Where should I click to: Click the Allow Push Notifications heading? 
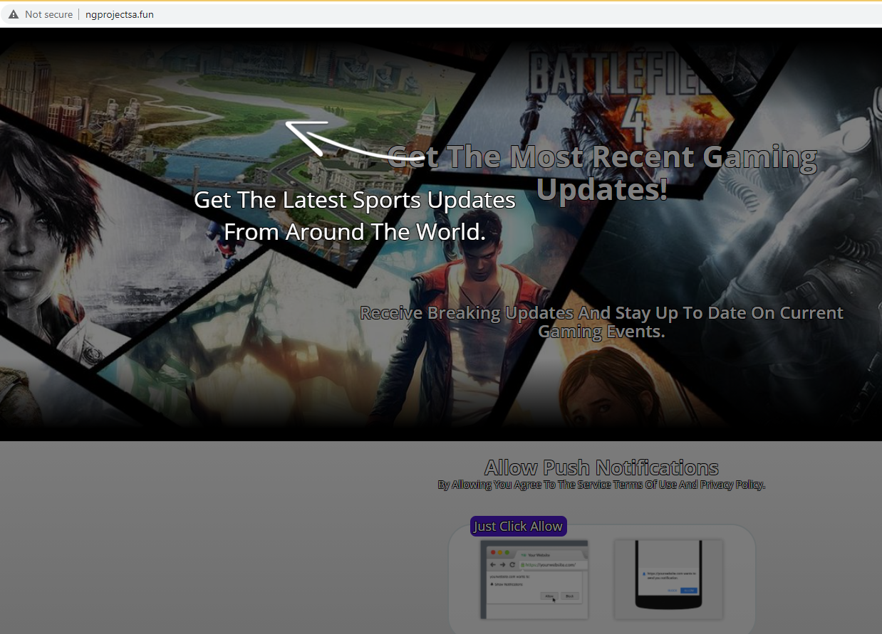601,467
